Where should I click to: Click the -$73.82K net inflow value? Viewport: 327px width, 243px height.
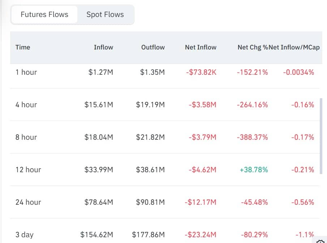[x=201, y=72]
